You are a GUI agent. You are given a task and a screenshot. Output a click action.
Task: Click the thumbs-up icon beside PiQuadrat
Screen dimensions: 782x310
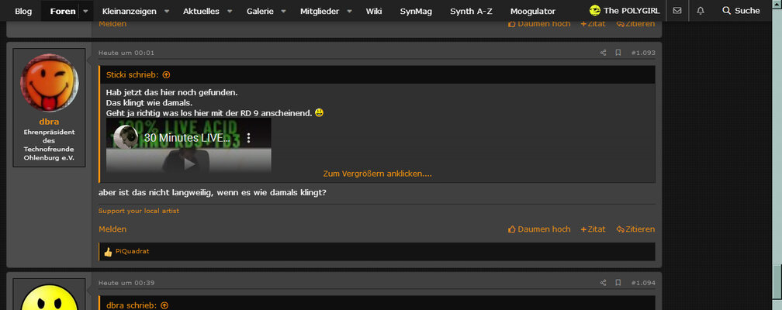[108, 252]
